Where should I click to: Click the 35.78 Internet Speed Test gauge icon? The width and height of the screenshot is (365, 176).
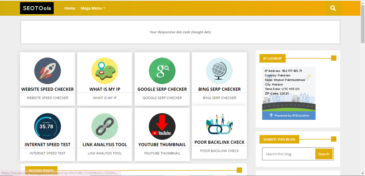point(48,126)
